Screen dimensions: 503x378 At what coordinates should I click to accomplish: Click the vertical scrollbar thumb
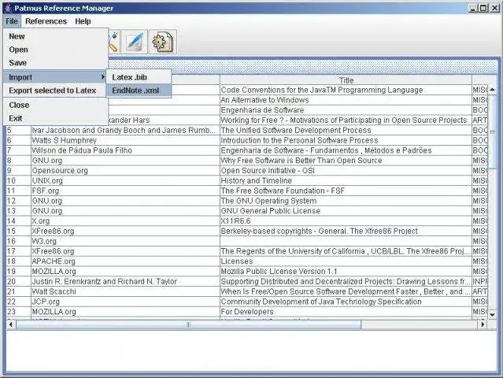coord(493,132)
